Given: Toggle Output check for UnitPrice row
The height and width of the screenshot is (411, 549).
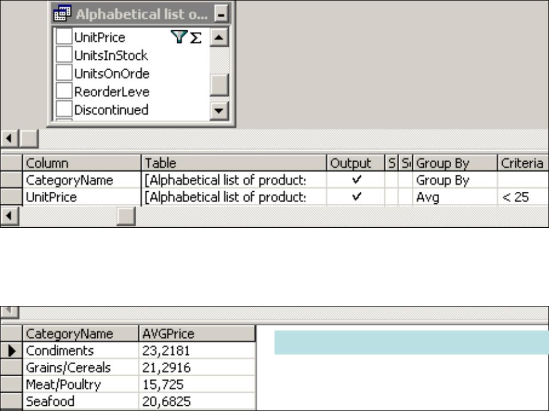Looking at the screenshot, I should (356, 197).
